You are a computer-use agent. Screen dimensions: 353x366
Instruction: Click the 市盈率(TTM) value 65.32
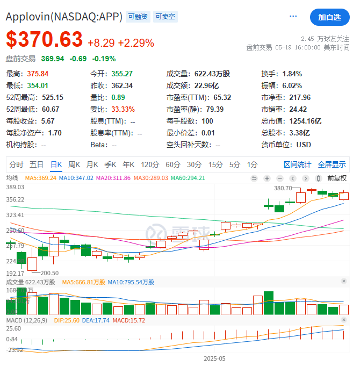pos(222,97)
